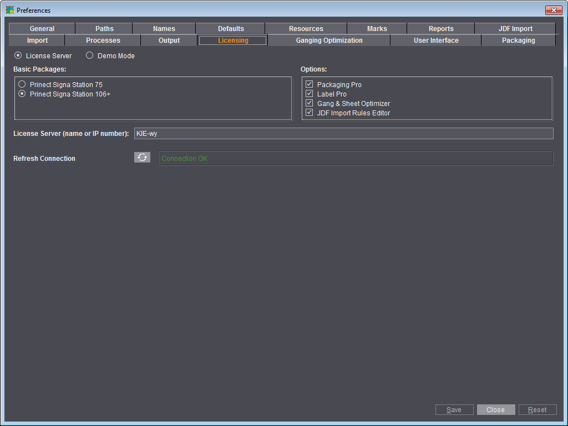Open the Resources tab
The image size is (568, 426).
click(306, 28)
